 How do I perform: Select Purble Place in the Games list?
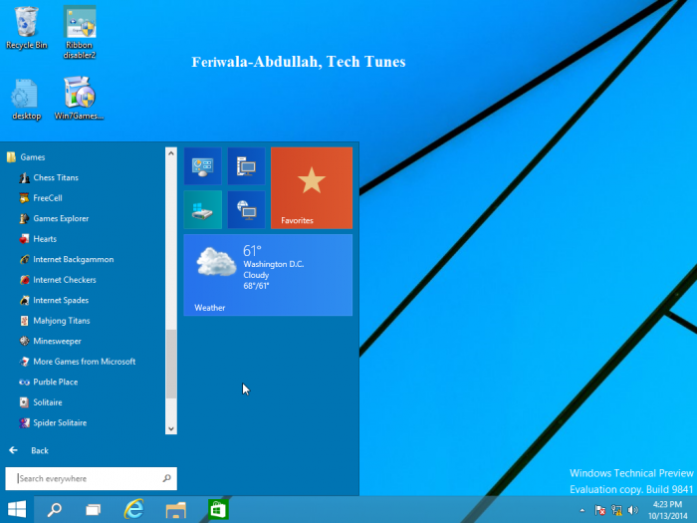[55, 382]
